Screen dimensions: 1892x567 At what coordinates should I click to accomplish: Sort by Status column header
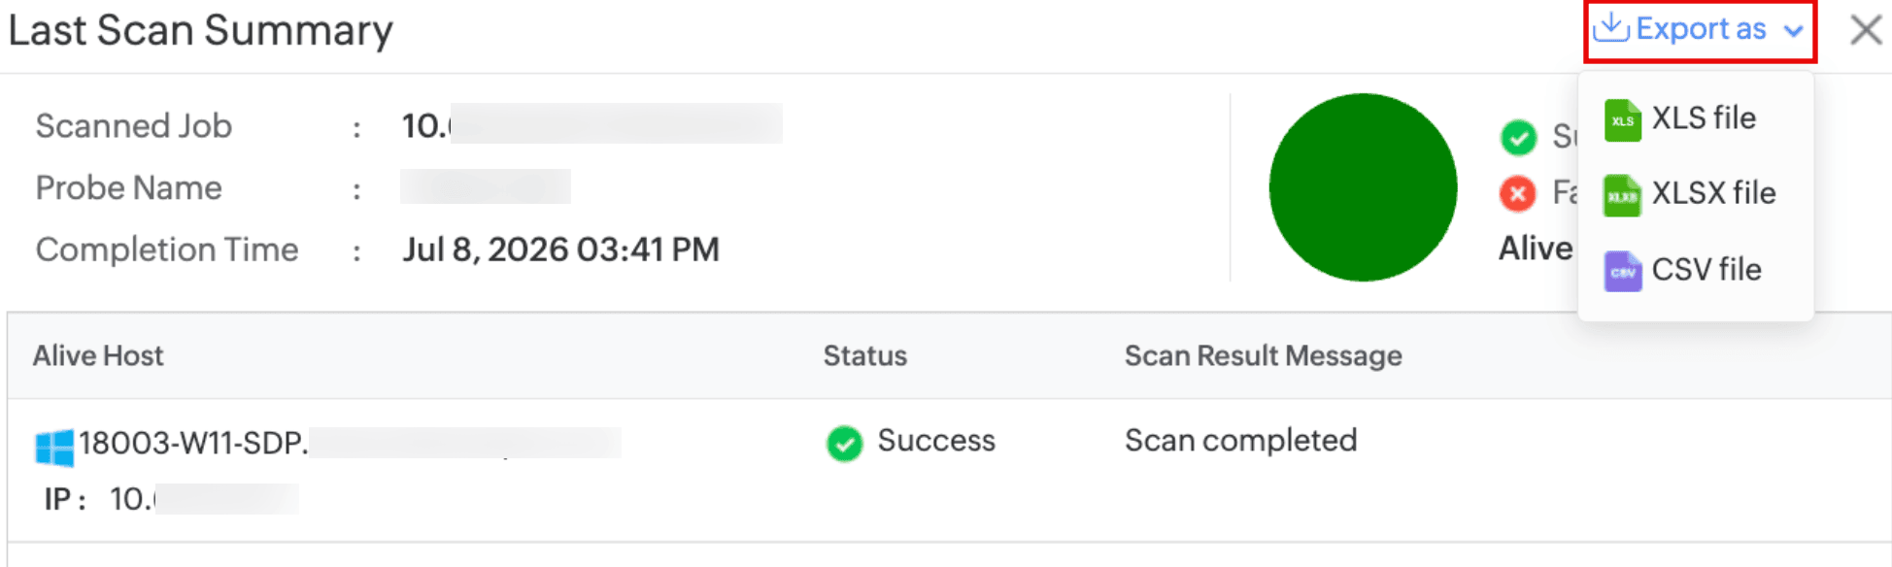864,356
